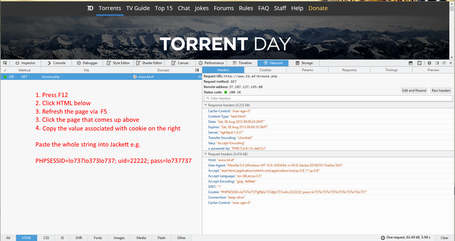This screenshot has height=241, width=455.
Task: Toggle the split console icon
Action: tap(411, 63)
